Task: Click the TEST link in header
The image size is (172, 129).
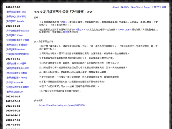Action: (x=156, y=7)
